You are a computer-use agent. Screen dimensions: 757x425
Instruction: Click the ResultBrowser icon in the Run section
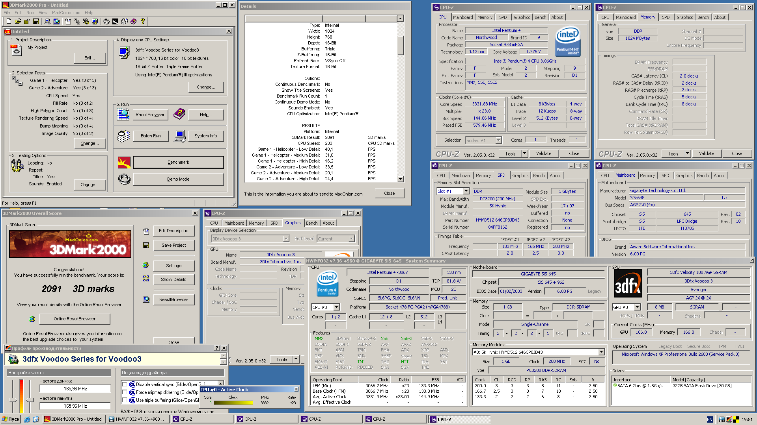click(x=123, y=115)
